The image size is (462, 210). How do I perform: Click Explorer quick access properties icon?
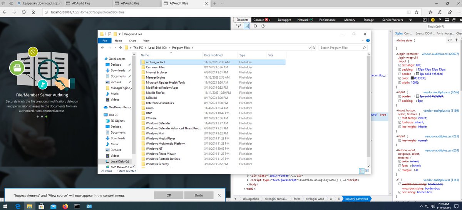110,34
